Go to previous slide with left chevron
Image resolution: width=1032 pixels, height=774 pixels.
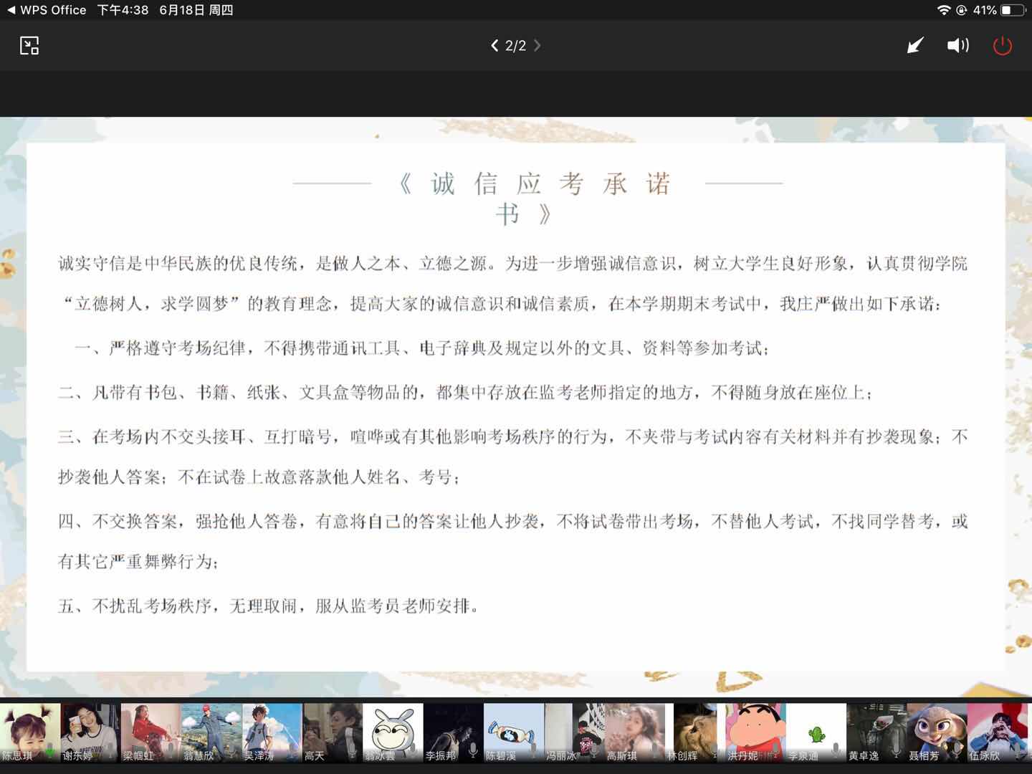tap(494, 46)
